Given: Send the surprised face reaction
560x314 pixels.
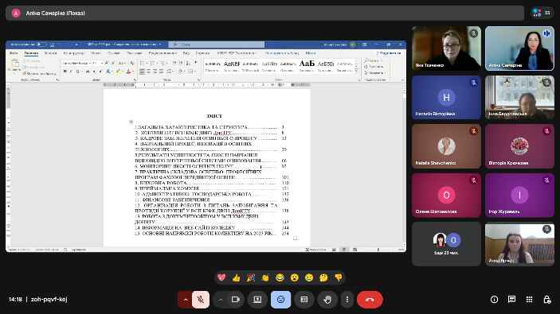Looking at the screenshot, I should [x=295, y=277].
